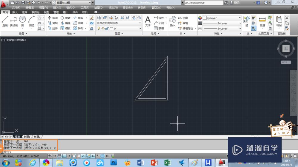Viewport: 298px width, 167px height.
Task: Toggle grid display in status bar
Action: 60,156
